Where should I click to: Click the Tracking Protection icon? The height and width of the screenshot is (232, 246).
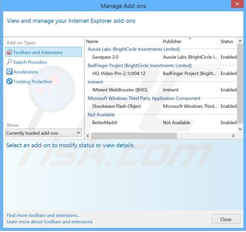(x=9, y=81)
